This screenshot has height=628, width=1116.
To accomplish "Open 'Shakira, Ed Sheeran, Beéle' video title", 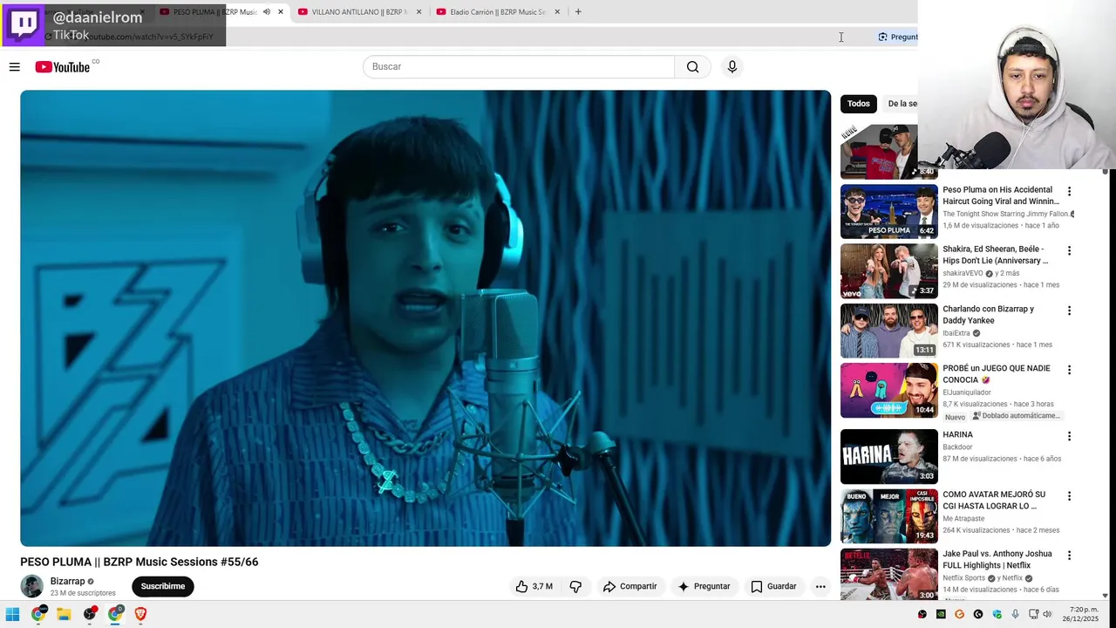I will pyautogui.click(x=995, y=255).
